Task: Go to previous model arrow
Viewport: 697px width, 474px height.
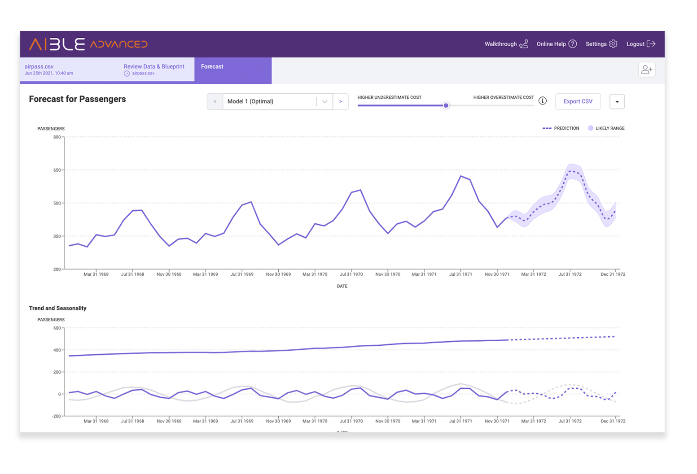Action: (215, 101)
